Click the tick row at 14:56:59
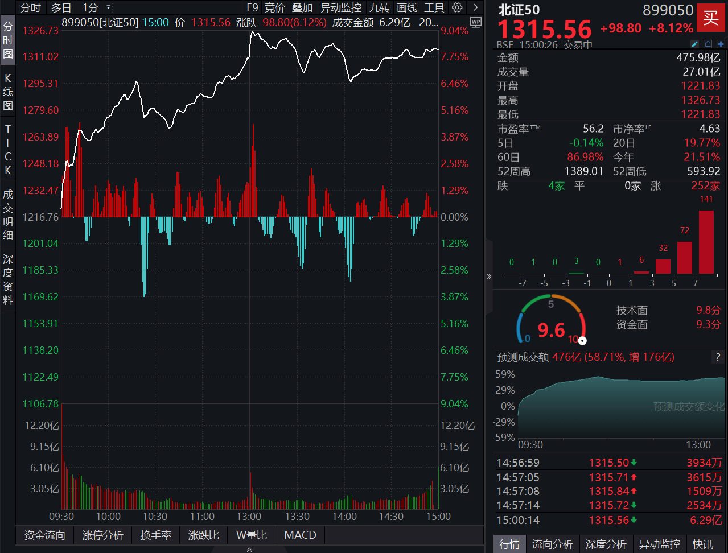The image size is (728, 553). (x=609, y=463)
